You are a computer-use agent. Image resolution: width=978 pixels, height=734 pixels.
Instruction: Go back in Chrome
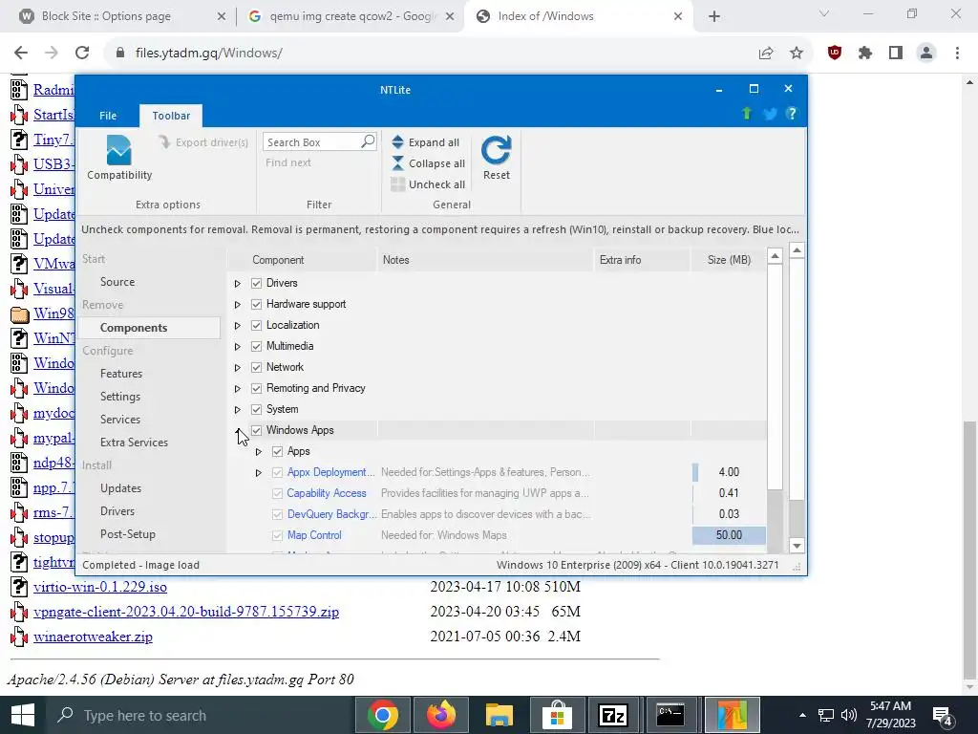coord(21,54)
